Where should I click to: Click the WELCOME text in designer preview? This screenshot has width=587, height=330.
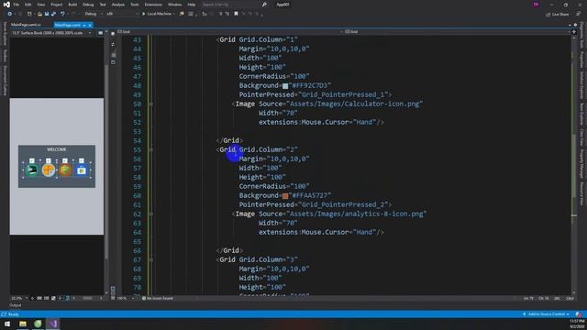pyautogui.click(x=57, y=149)
